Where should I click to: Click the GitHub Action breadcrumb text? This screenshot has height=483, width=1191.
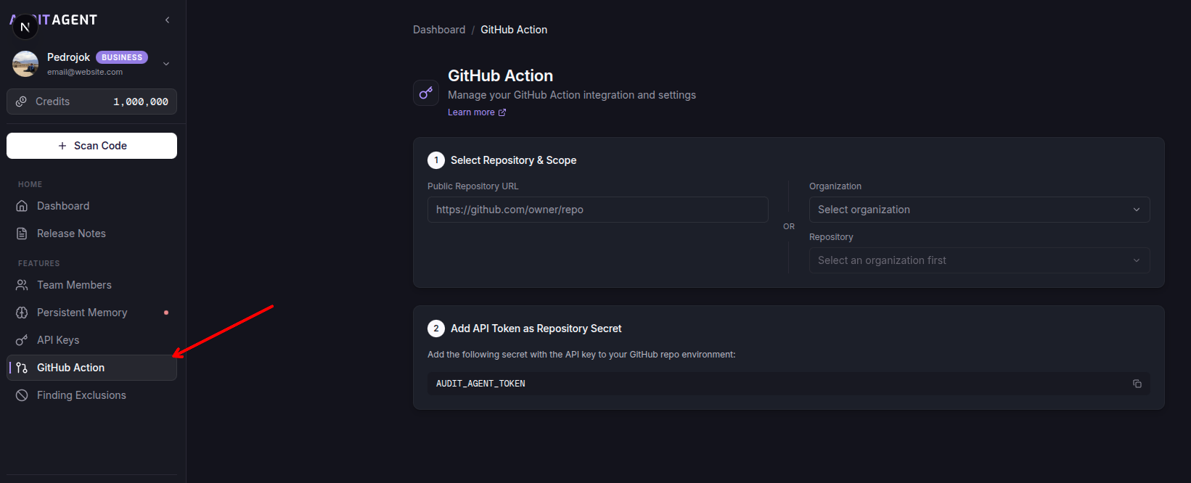tap(514, 30)
